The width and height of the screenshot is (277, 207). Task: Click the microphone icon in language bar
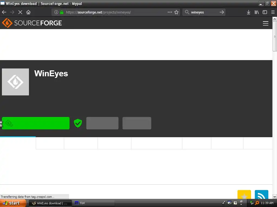pyautogui.click(x=224, y=203)
